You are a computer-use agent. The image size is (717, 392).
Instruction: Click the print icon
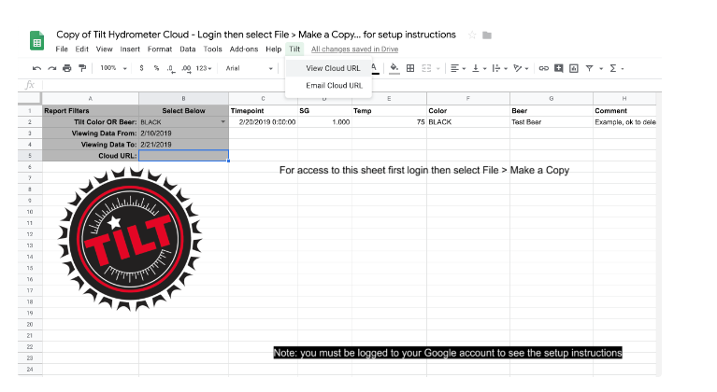tap(67, 68)
